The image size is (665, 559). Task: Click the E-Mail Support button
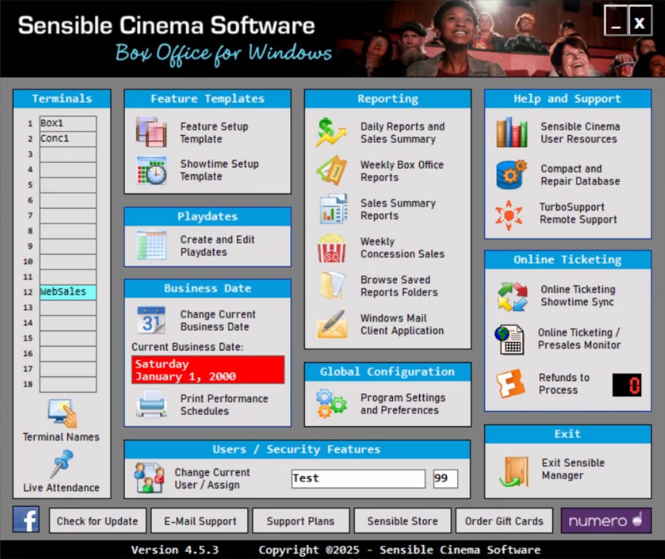(200, 521)
